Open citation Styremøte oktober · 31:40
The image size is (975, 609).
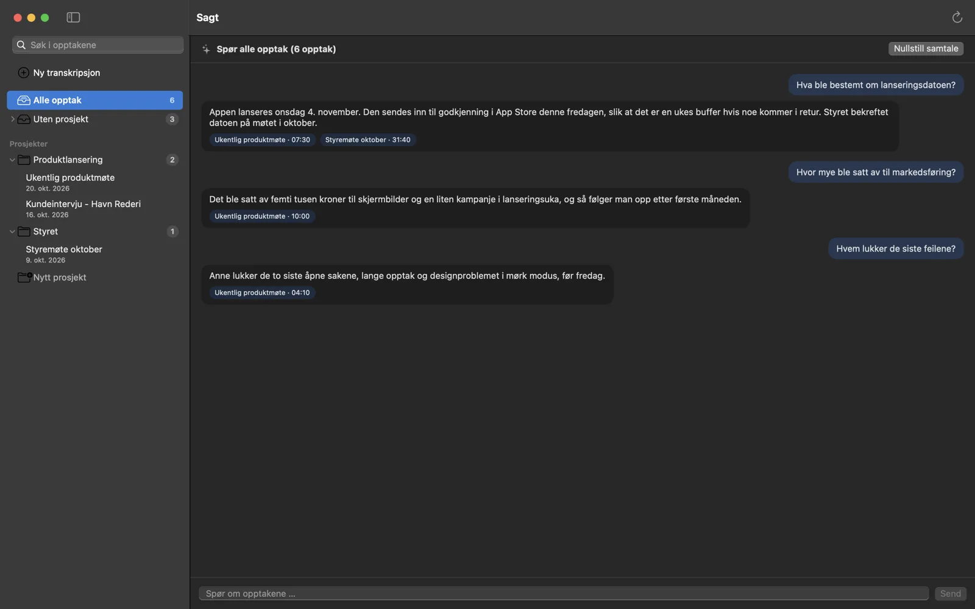367,139
